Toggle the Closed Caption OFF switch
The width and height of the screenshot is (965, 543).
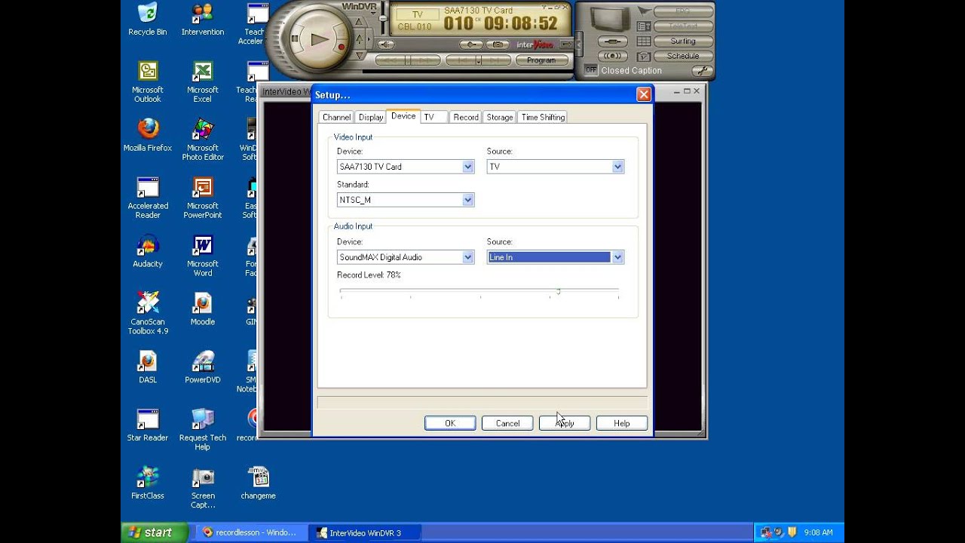point(591,69)
